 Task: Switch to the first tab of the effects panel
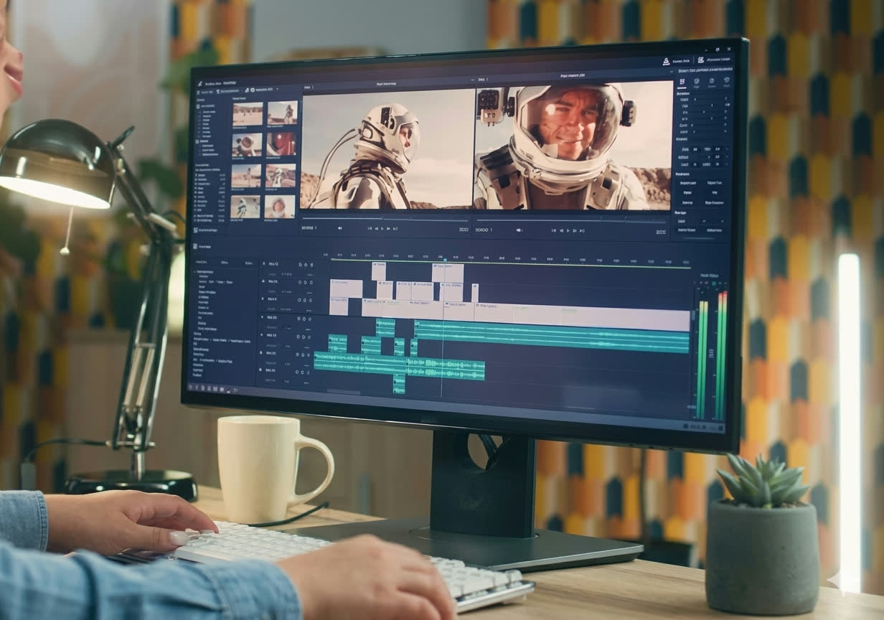pos(202,263)
